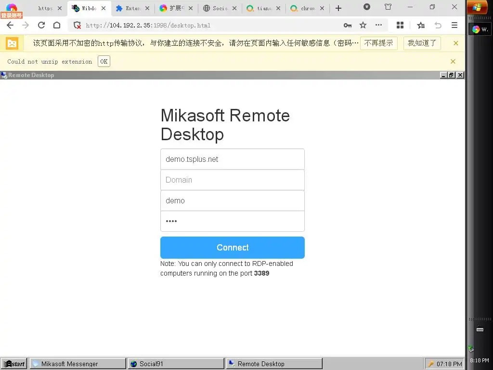Click the round dropdown badge icon in title bar

[366, 7]
